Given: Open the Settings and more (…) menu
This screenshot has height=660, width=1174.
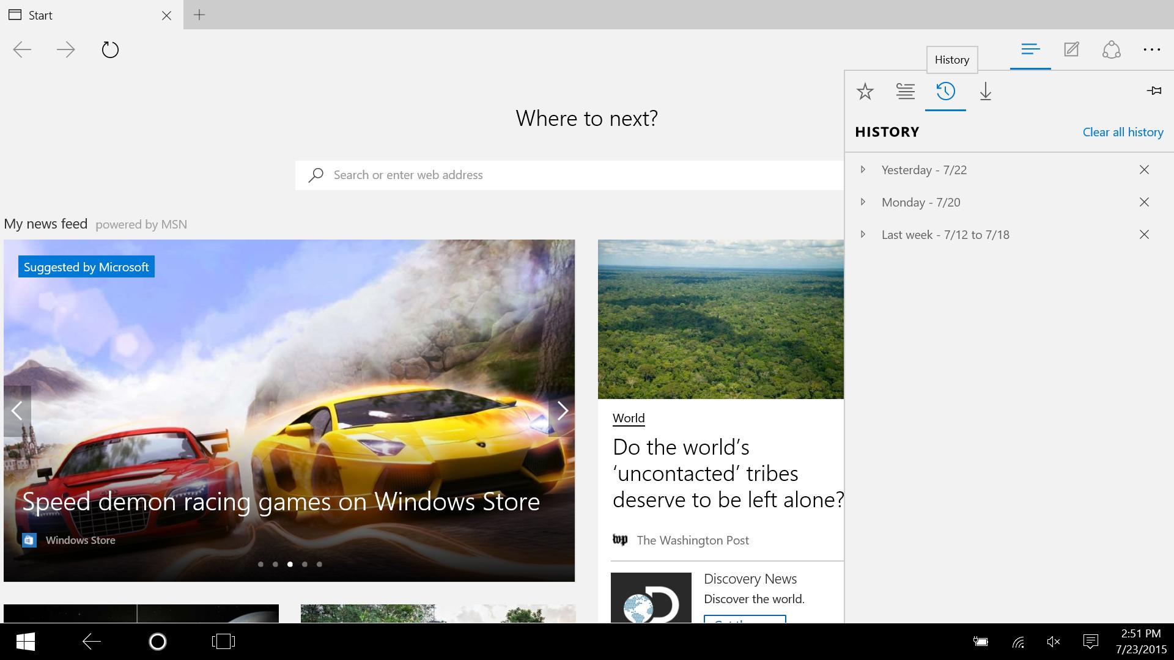Looking at the screenshot, I should (1152, 50).
